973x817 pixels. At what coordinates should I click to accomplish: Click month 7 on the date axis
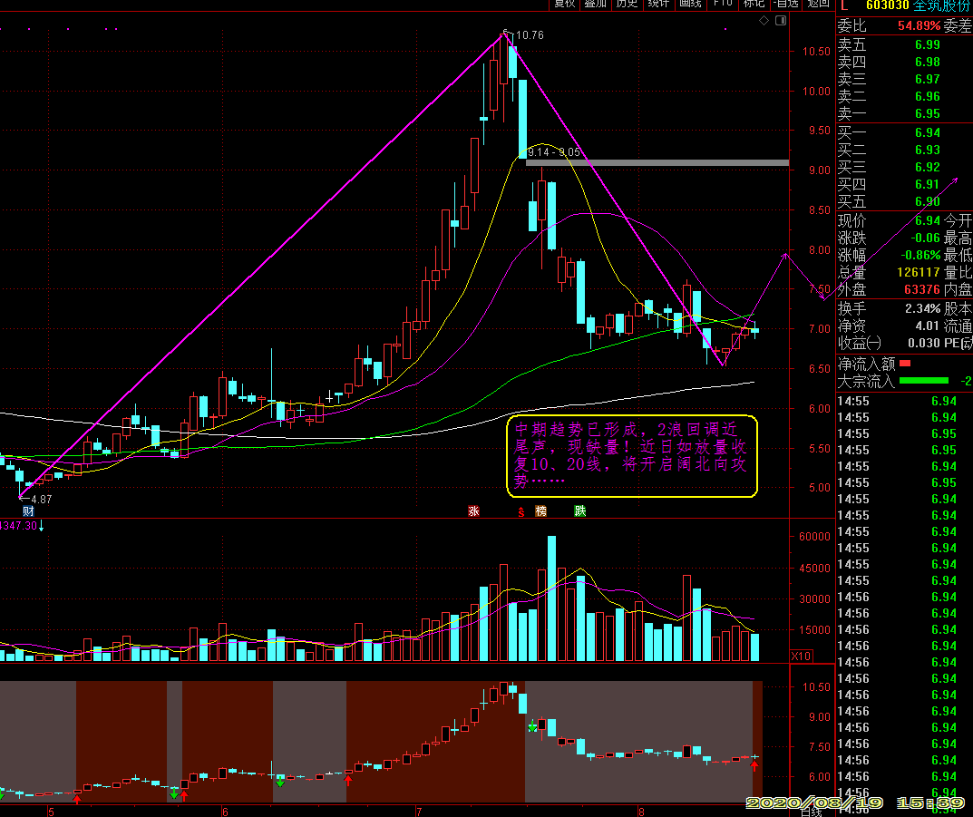point(419,812)
